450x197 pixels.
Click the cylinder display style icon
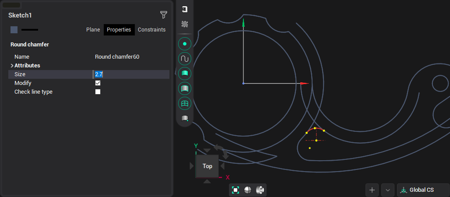(x=260, y=190)
